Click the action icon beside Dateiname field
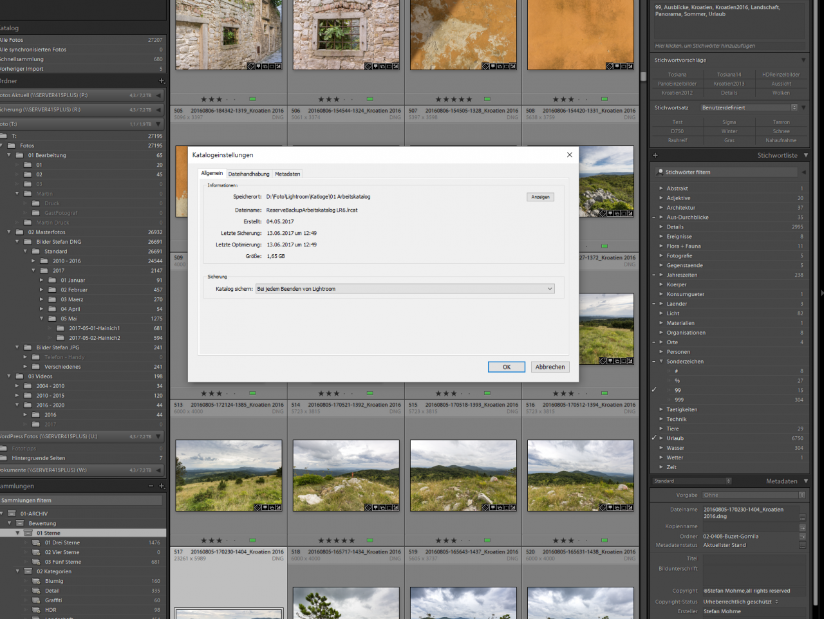The height and width of the screenshot is (619, 824). point(803,517)
